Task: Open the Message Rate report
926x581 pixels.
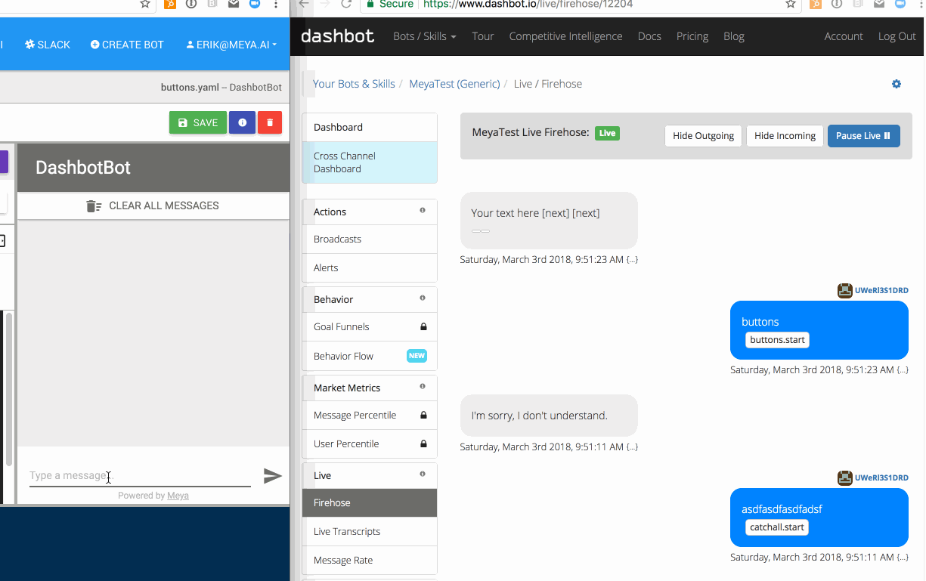Action: point(370,561)
